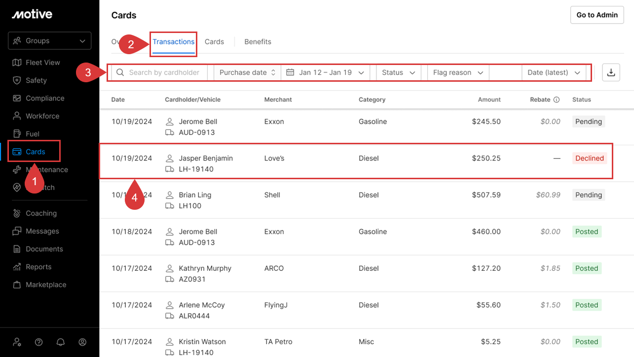Viewport: 634px width, 357px height.
Task: Click the Shell merchant cell
Action: (272, 195)
